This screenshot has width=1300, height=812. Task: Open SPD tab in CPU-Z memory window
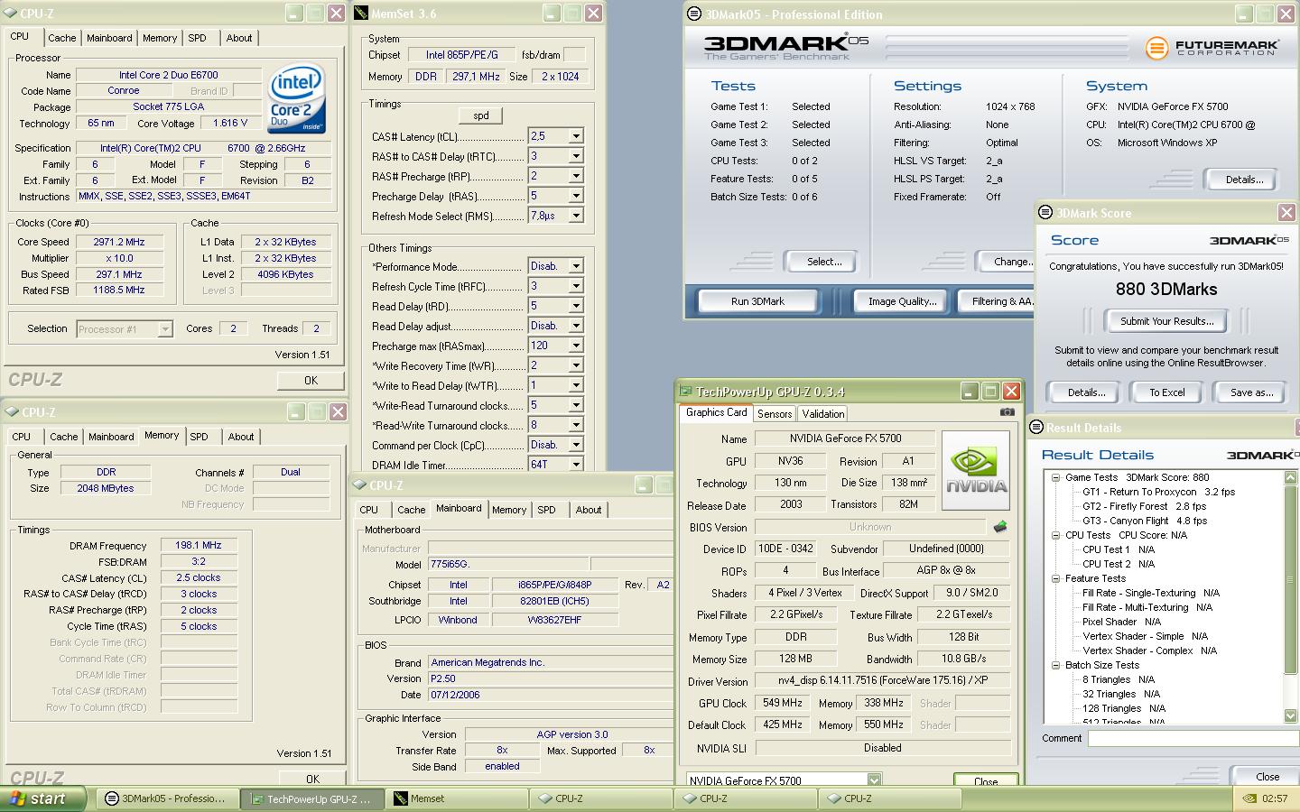point(200,437)
